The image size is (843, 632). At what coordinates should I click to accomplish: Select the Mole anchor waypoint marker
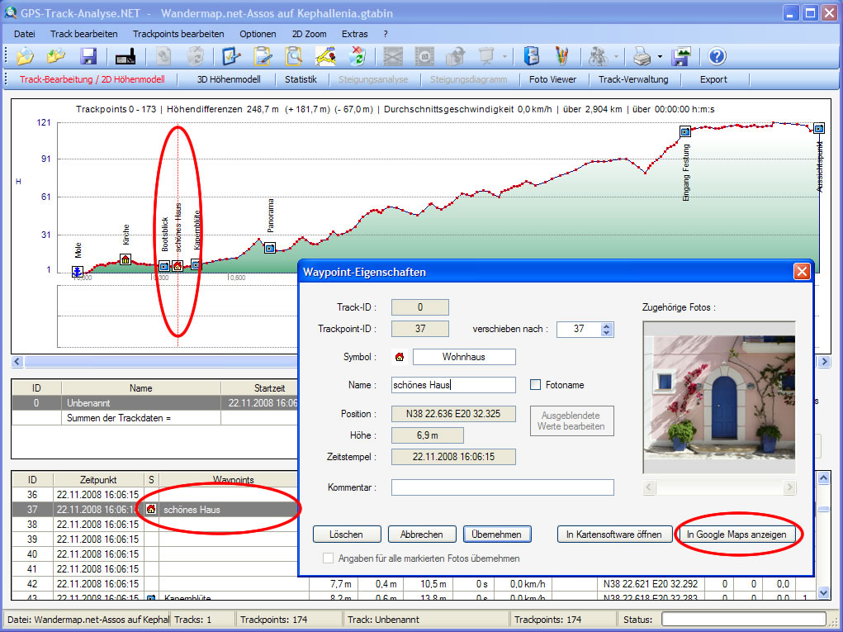click(77, 271)
